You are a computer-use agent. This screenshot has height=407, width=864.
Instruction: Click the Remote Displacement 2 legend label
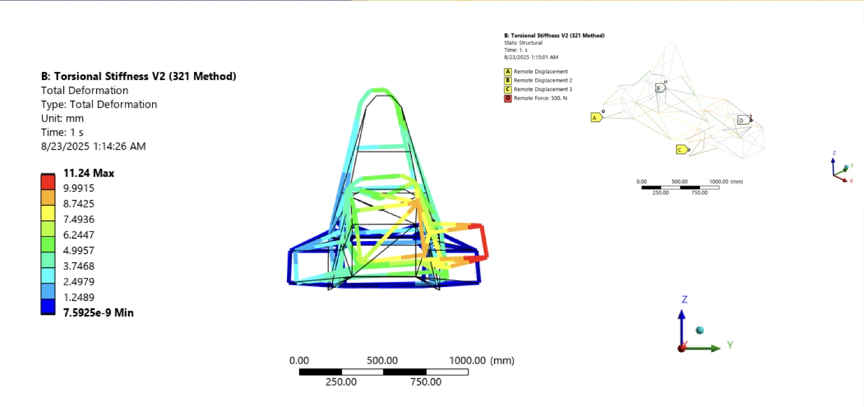point(542,81)
